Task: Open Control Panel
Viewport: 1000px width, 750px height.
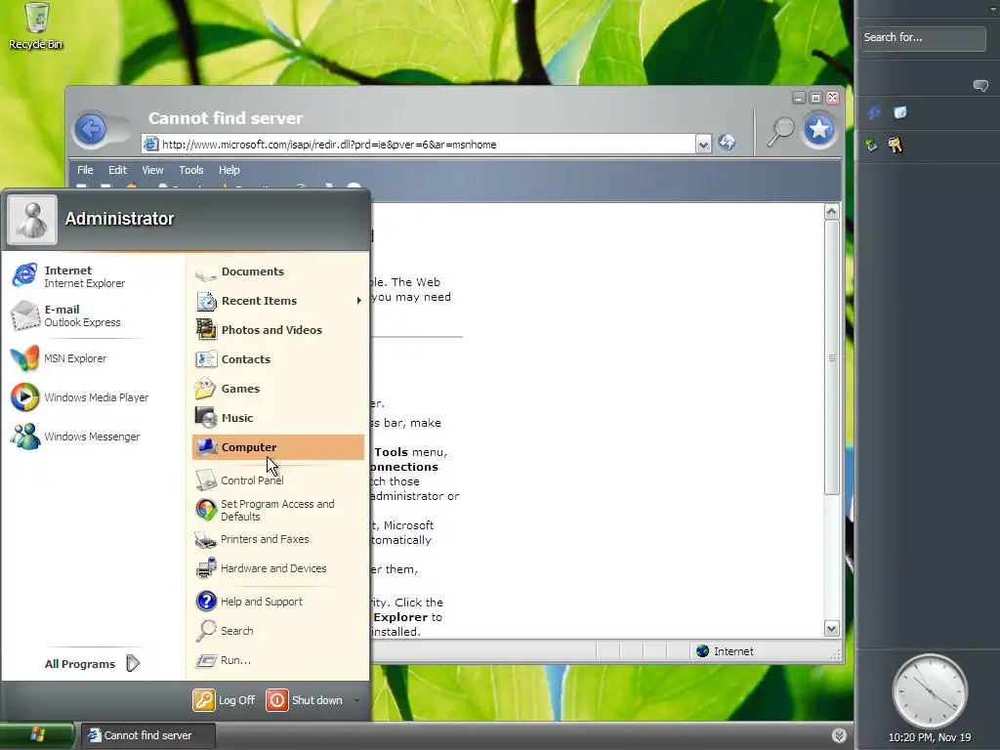Action: click(278, 480)
